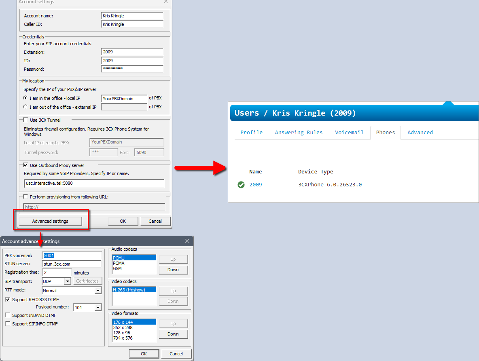Close the Account advanced settings dialog
Image resolution: width=479 pixels, height=361 pixels.
pyautogui.click(x=187, y=241)
